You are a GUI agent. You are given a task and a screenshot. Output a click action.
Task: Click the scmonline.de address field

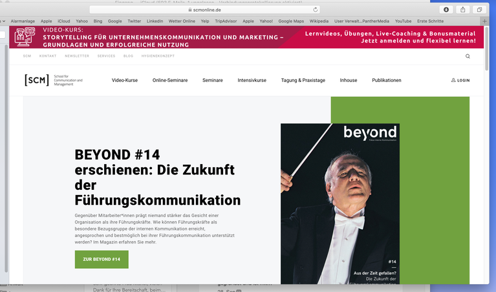tap(204, 10)
